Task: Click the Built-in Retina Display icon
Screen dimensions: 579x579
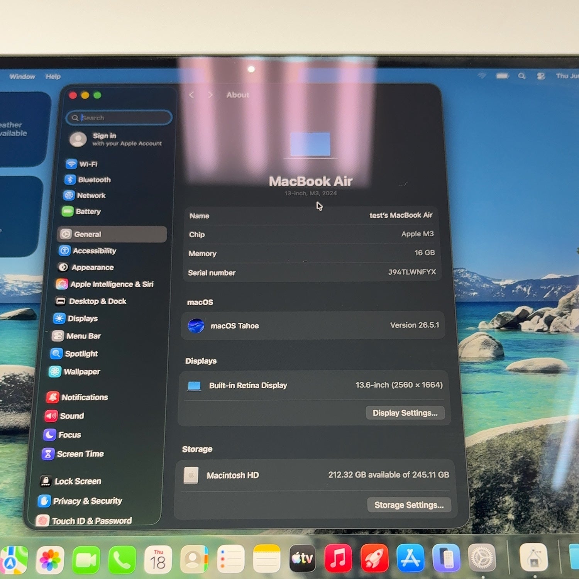Action: (x=194, y=386)
